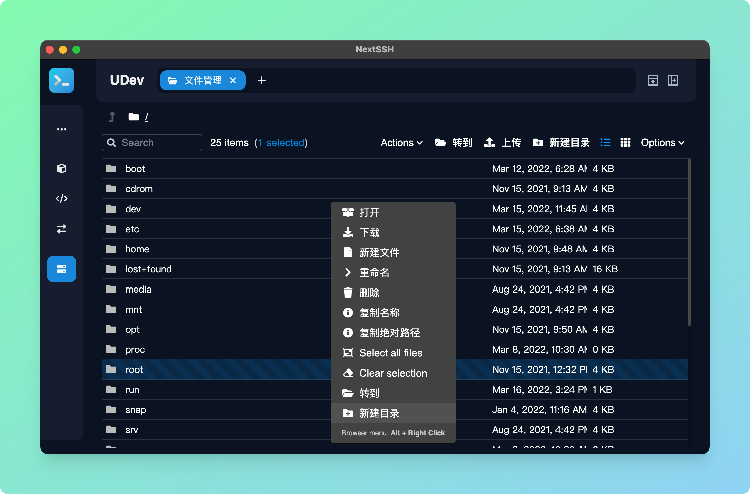Viewport: 750px width, 494px height.
Task: Click the split panel icon at top right
Action: pos(673,80)
